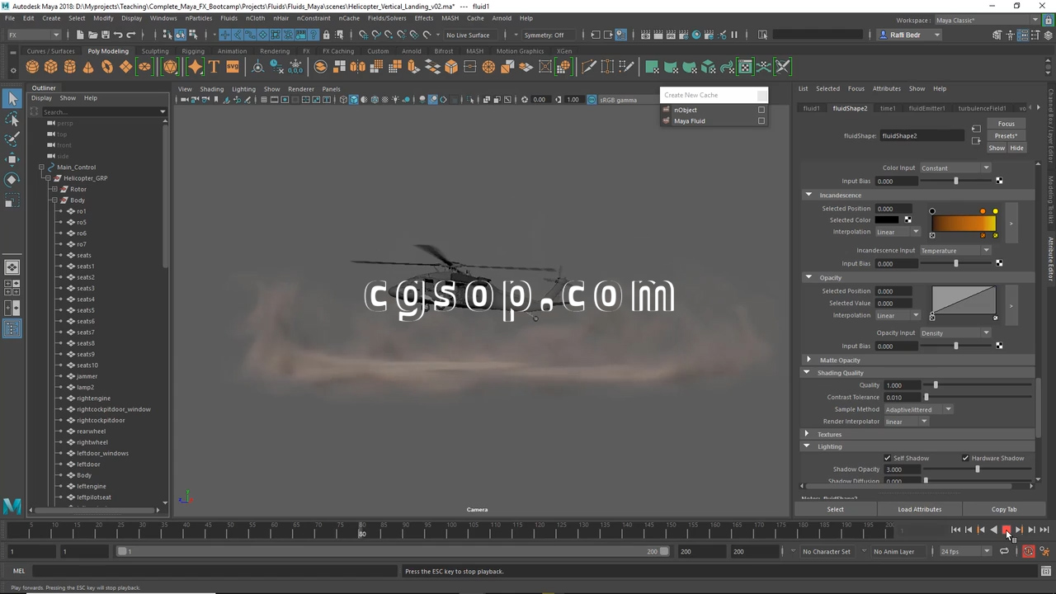Select the polygon Type text tool
1056x594 pixels.
214,67
